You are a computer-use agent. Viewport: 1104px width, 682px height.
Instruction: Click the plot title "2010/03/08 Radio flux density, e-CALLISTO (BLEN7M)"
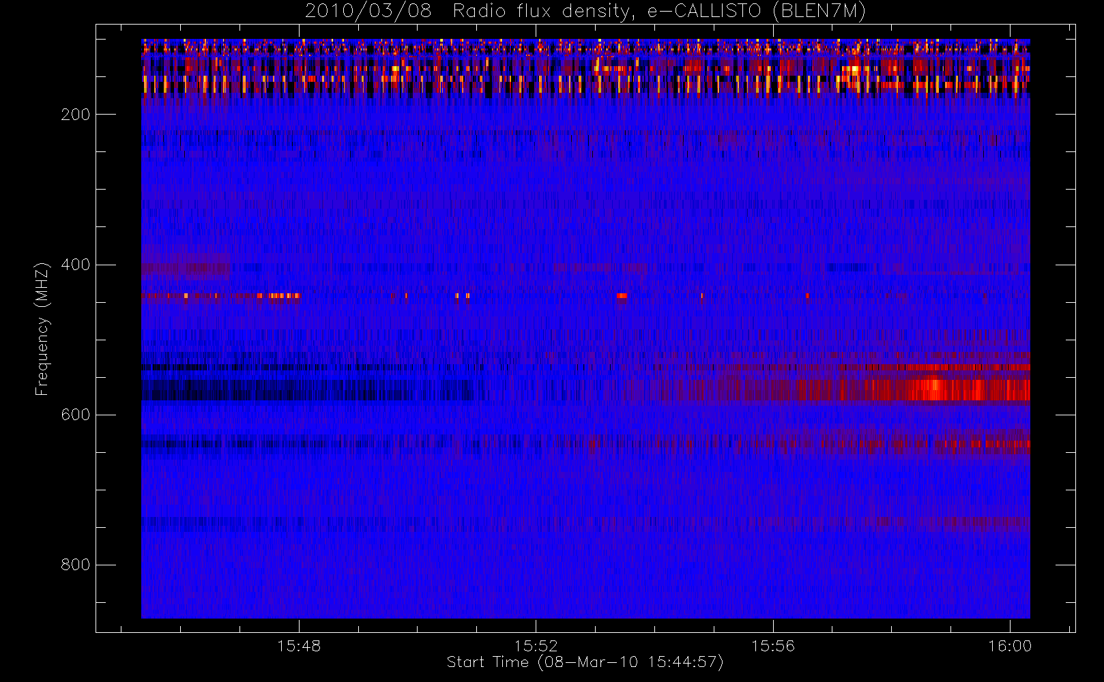pyautogui.click(x=585, y=12)
